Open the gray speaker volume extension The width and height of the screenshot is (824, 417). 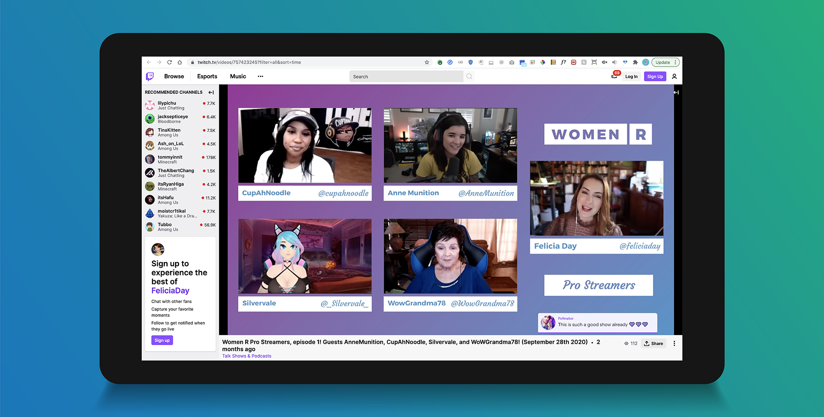(615, 63)
